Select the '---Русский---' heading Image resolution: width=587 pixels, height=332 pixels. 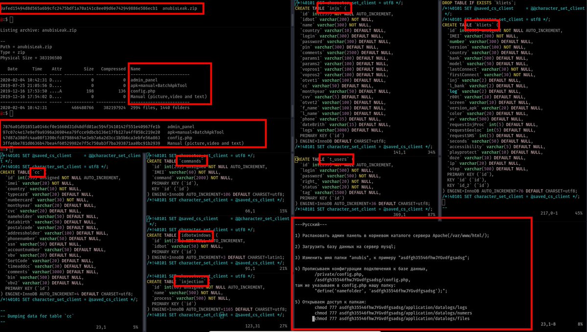311,224
